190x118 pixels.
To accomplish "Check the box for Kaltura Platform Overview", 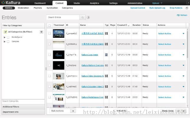I will coord(50,65).
